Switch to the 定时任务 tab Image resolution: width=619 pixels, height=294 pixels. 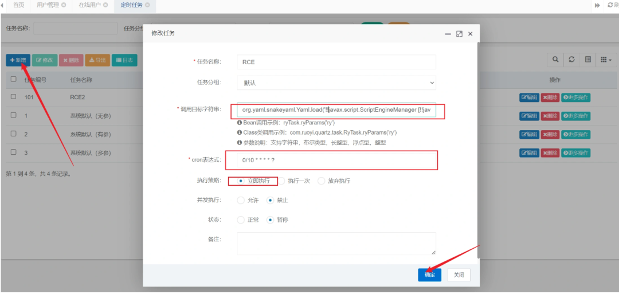tap(131, 5)
